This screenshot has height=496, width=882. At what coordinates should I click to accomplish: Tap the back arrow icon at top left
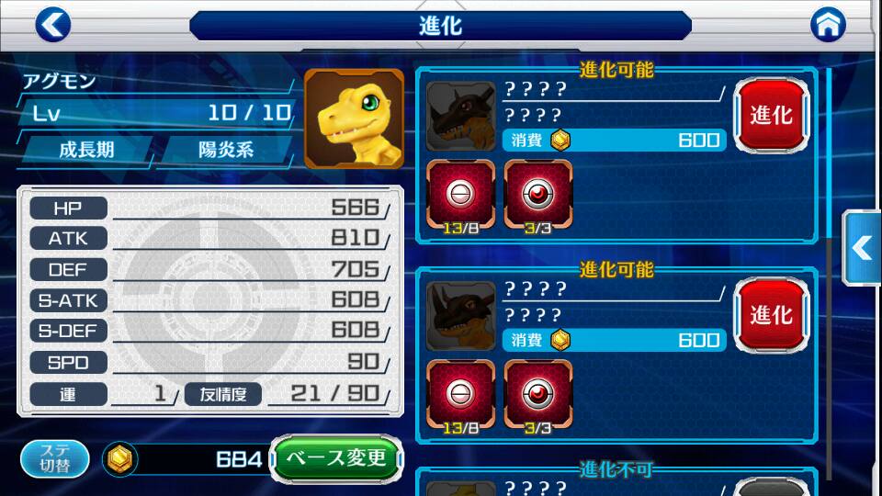point(53,25)
